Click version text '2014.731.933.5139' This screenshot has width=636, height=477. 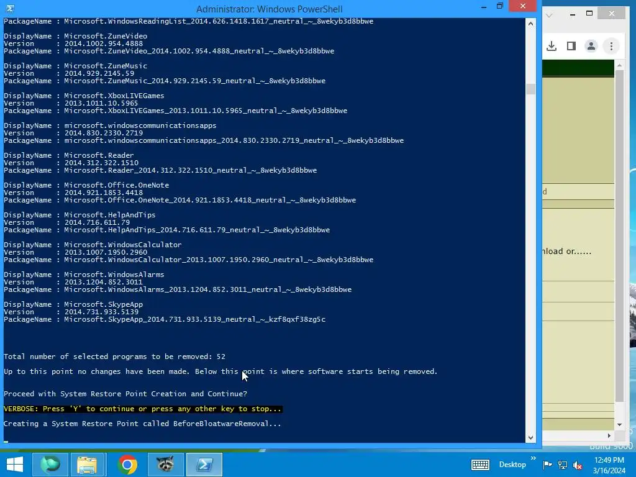(x=101, y=312)
